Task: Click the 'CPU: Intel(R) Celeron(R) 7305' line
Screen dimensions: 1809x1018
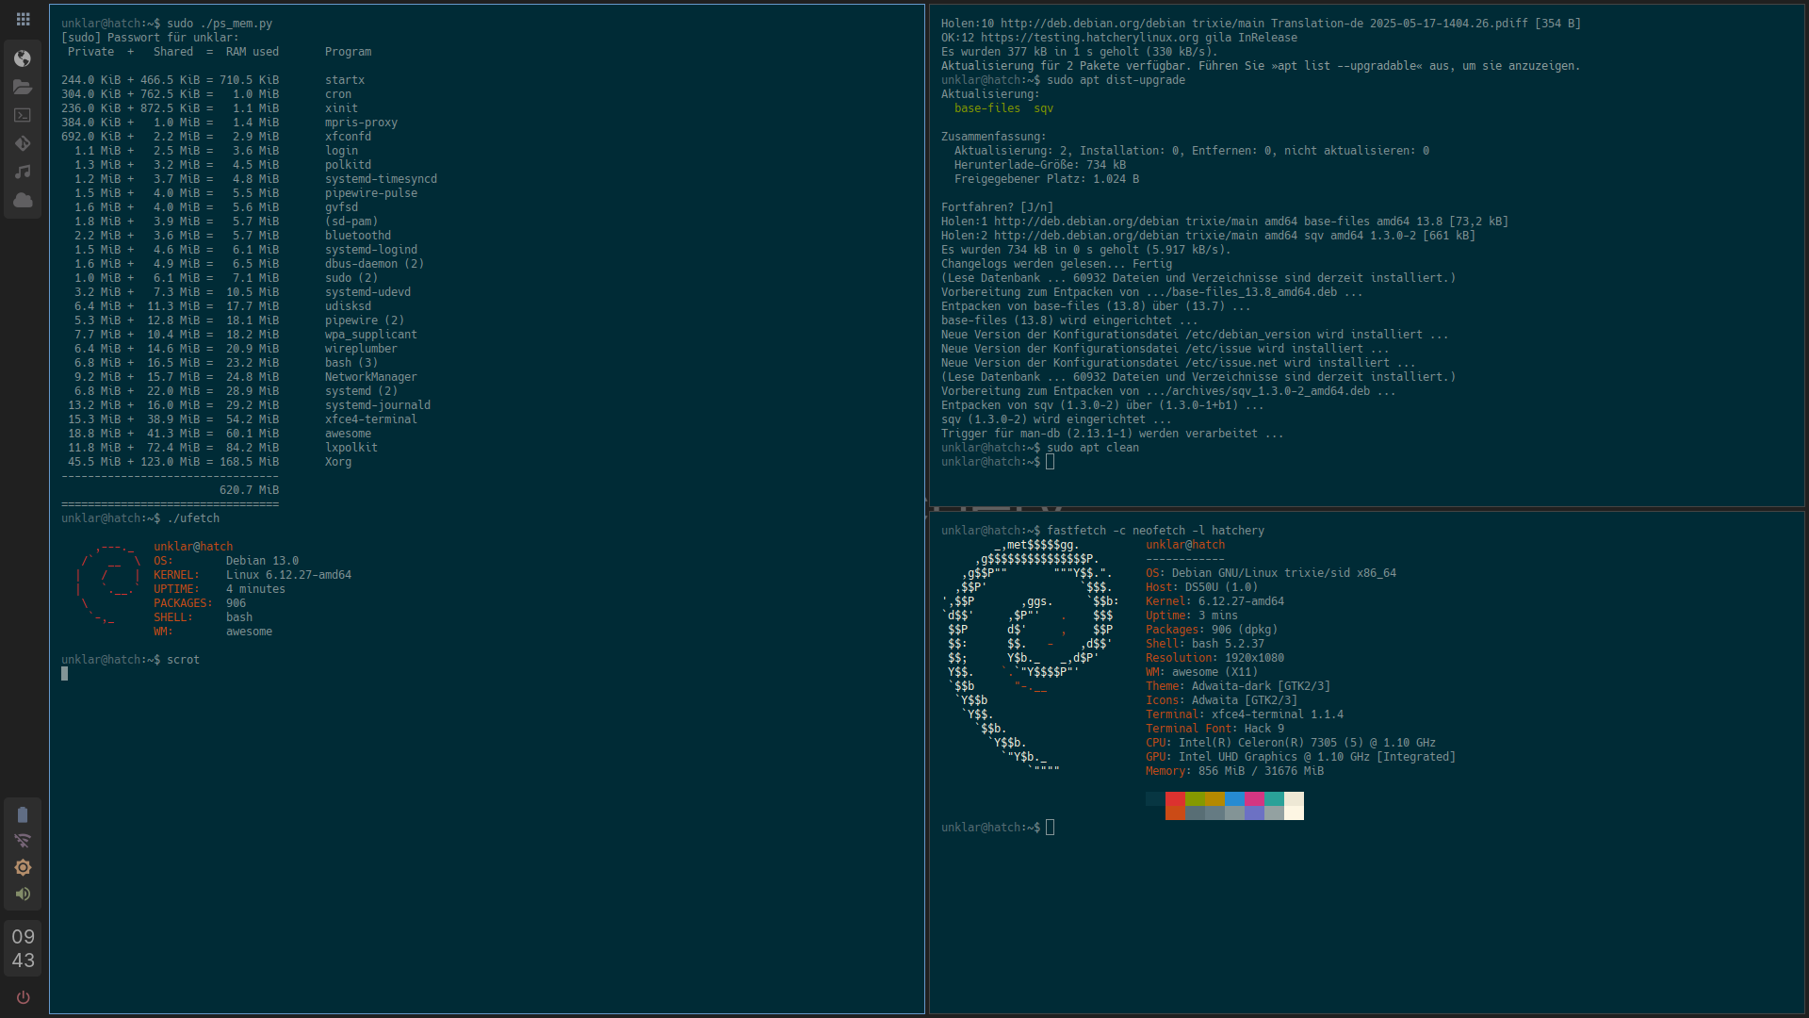Action: click(x=1291, y=743)
